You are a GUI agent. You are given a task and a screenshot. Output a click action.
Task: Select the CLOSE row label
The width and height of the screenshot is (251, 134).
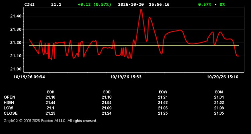(x=11, y=113)
